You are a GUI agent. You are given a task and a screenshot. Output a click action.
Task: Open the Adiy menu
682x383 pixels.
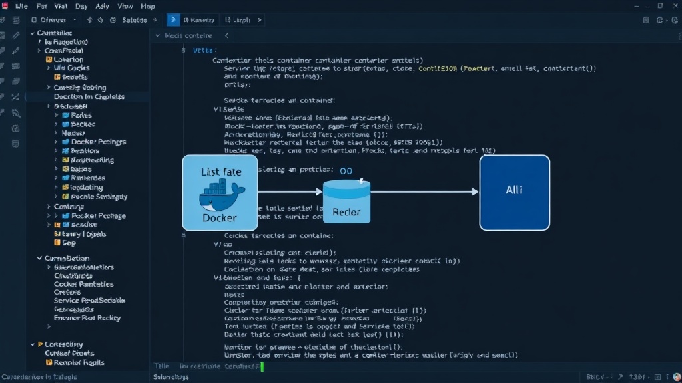pos(102,6)
